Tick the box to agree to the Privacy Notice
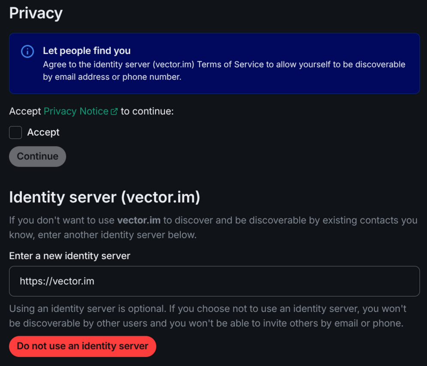427x366 pixels. pyautogui.click(x=15, y=132)
